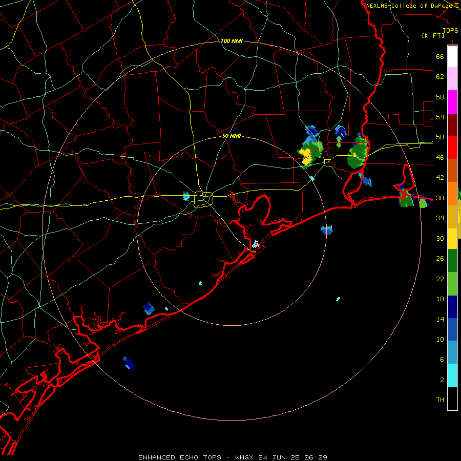Click the legend value 6

(x=442, y=360)
